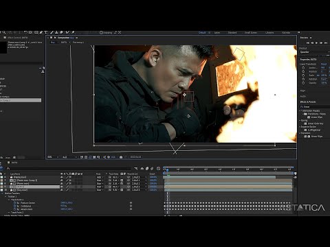Expand the Align panel
The image size is (330, 247).
point(303,91)
